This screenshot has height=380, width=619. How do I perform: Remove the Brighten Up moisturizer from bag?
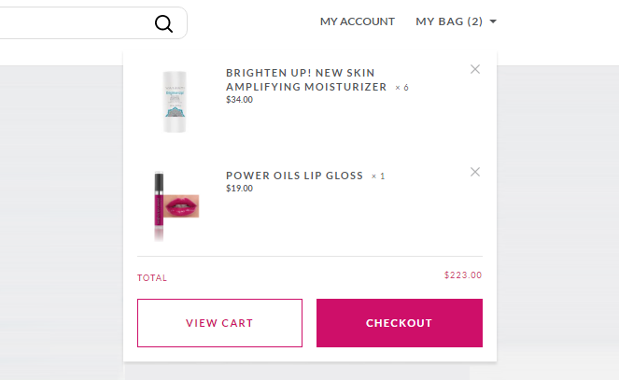[x=475, y=69]
